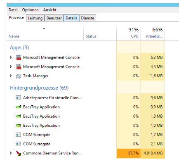Viewport: 179px width, 159px height.
Task: Click the 0,9 MB memory value
Action: click(157, 107)
